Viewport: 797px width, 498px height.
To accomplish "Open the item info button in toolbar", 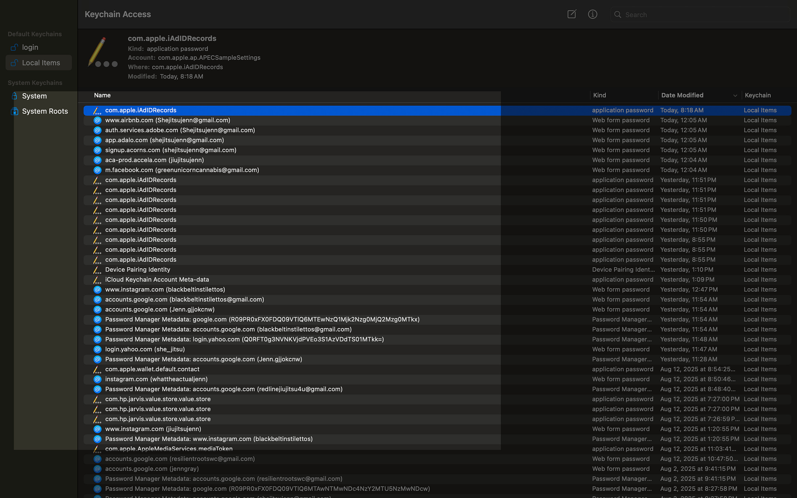I will coord(592,14).
